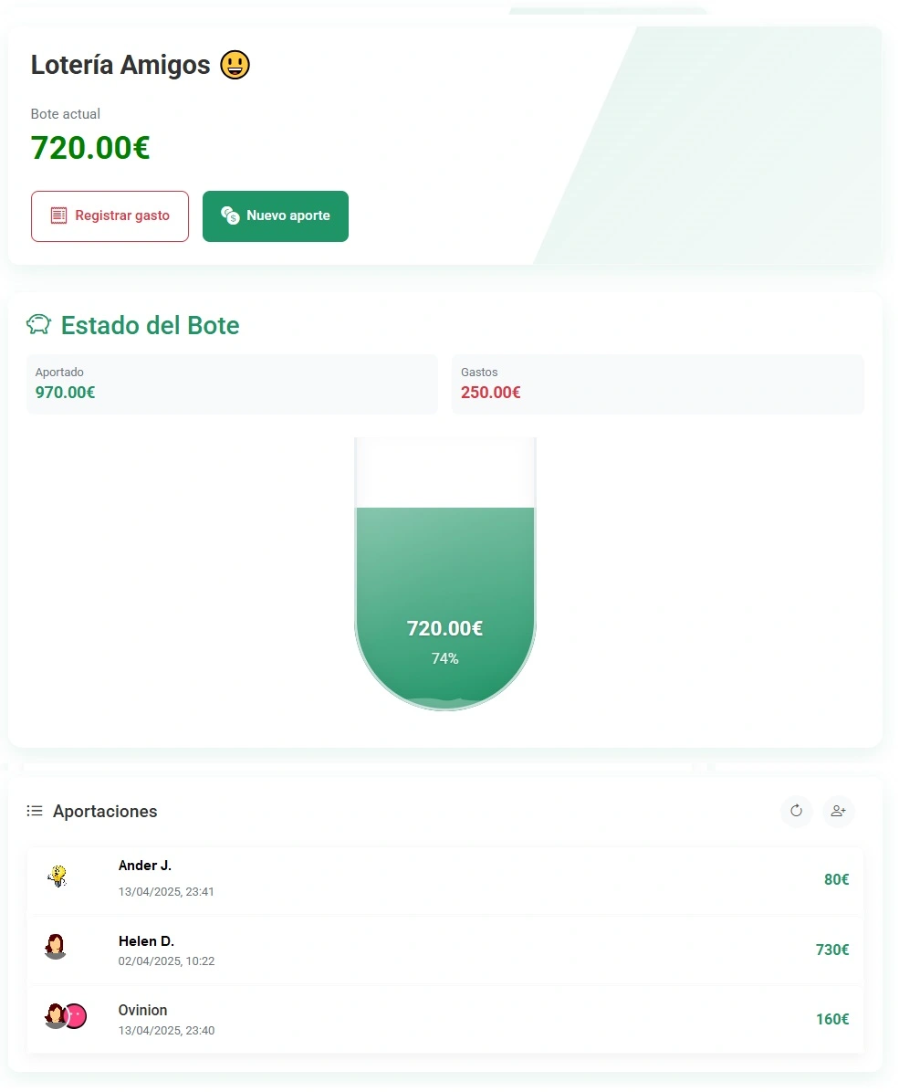Click the Gastos 250.00€ card

(658, 383)
